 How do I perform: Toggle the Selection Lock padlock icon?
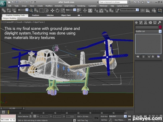click(30, 116)
